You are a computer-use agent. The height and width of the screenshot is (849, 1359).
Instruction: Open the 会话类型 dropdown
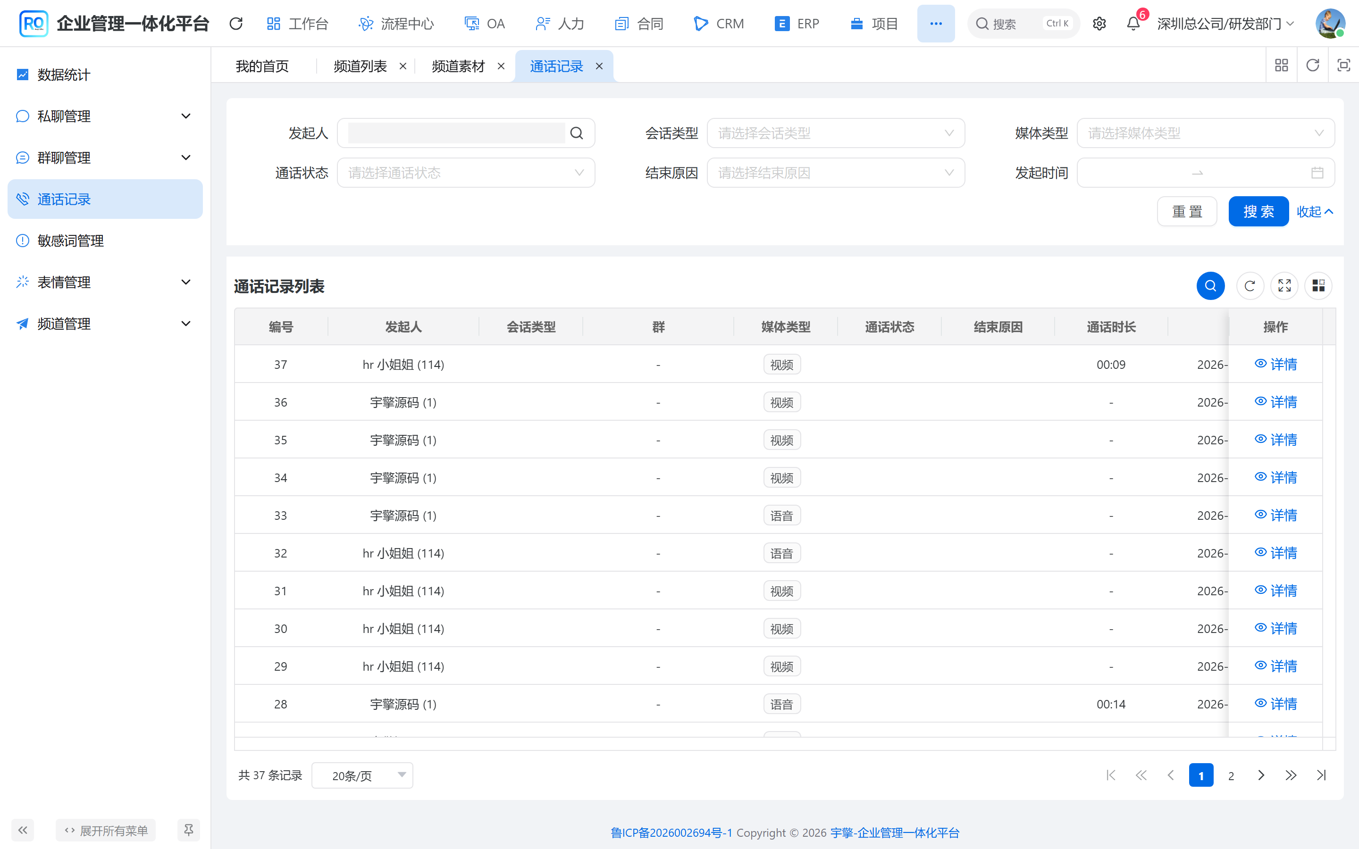tap(836, 133)
